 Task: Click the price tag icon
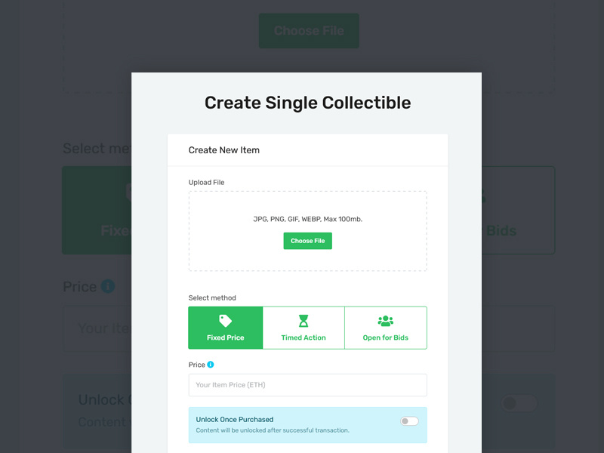[x=225, y=320]
